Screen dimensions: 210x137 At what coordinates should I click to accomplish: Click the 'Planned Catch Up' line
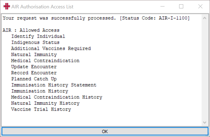point(34,79)
